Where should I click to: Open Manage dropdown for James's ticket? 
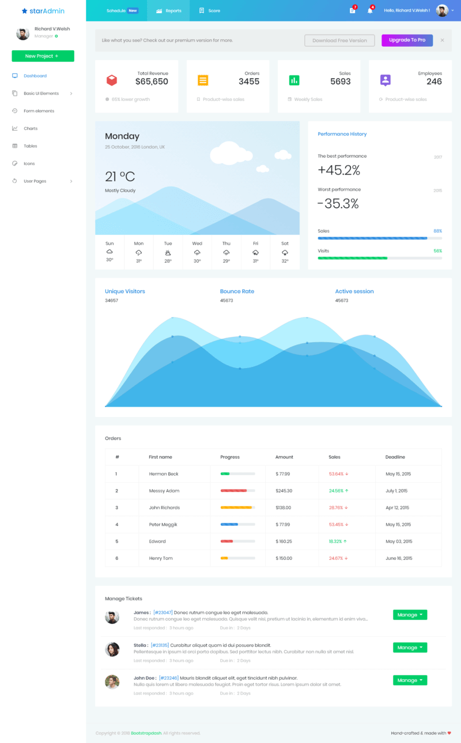(x=410, y=615)
